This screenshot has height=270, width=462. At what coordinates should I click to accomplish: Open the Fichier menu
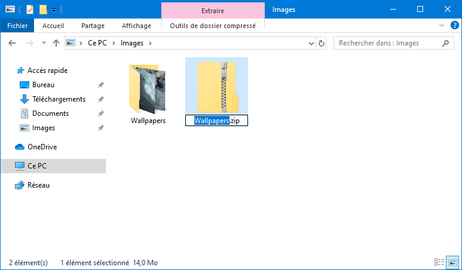[17, 26]
